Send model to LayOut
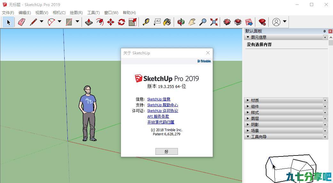The width and height of the screenshot is (333, 183). [249, 22]
